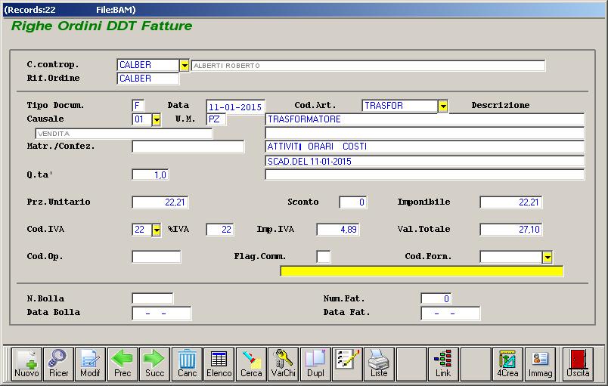Open the VarChi keys icon
The height and width of the screenshot is (386, 608).
coord(283,364)
